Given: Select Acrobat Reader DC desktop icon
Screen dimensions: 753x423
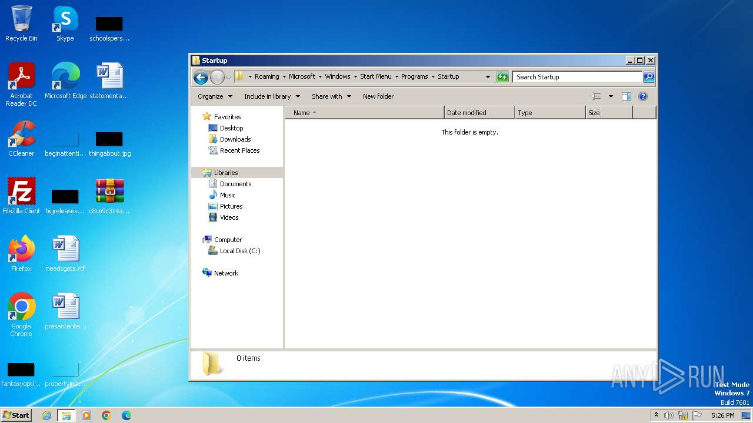Looking at the screenshot, I should (x=21, y=85).
